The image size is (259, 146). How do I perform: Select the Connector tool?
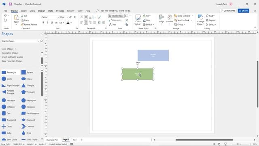pyautogui.click(x=115, y=20)
